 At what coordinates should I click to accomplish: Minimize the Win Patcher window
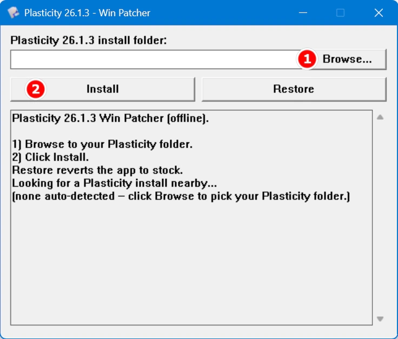pyautogui.click(x=303, y=12)
